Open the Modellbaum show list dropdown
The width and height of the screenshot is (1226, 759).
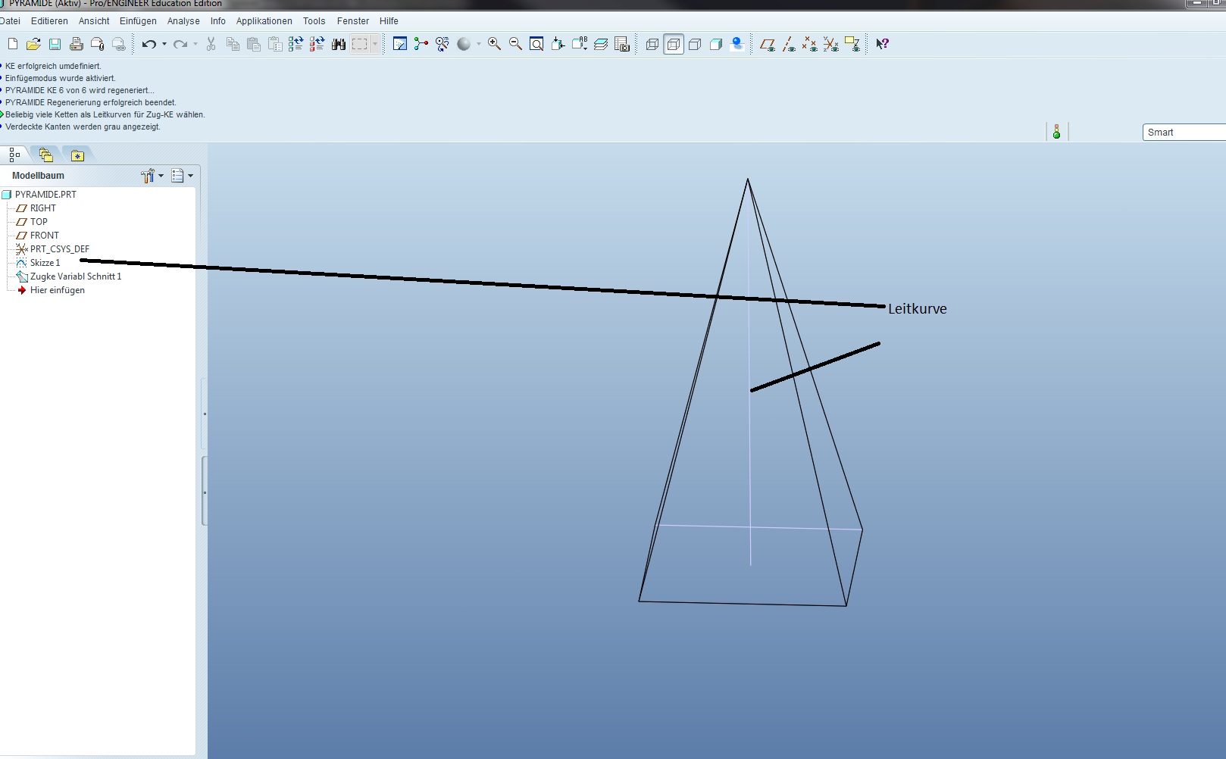tap(182, 176)
